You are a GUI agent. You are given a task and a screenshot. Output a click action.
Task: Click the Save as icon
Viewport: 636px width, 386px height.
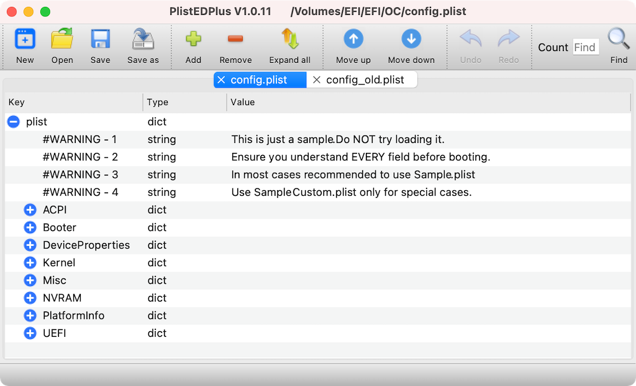tap(143, 39)
